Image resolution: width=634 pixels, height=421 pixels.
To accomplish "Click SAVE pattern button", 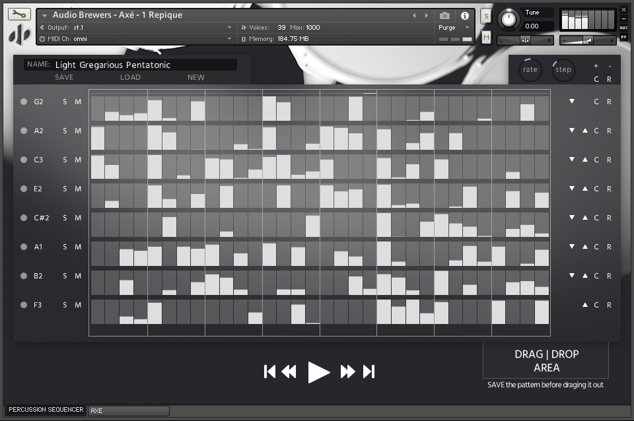I will click(x=64, y=77).
